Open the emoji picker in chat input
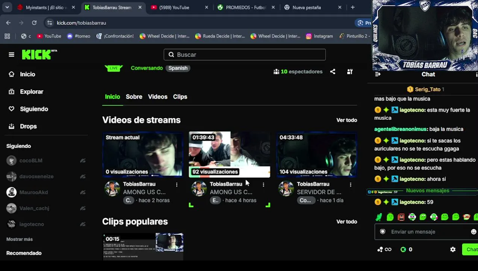 473,232
